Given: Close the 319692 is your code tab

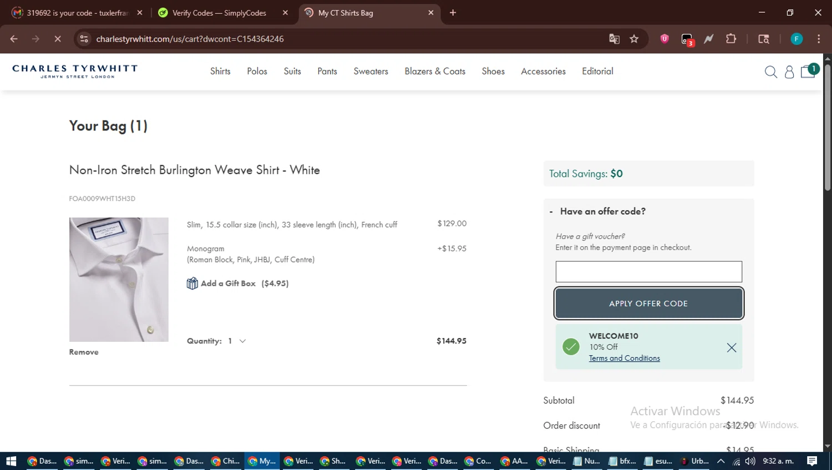Looking at the screenshot, I should (140, 13).
